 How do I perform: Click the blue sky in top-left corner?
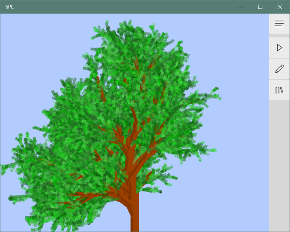pos(26,34)
